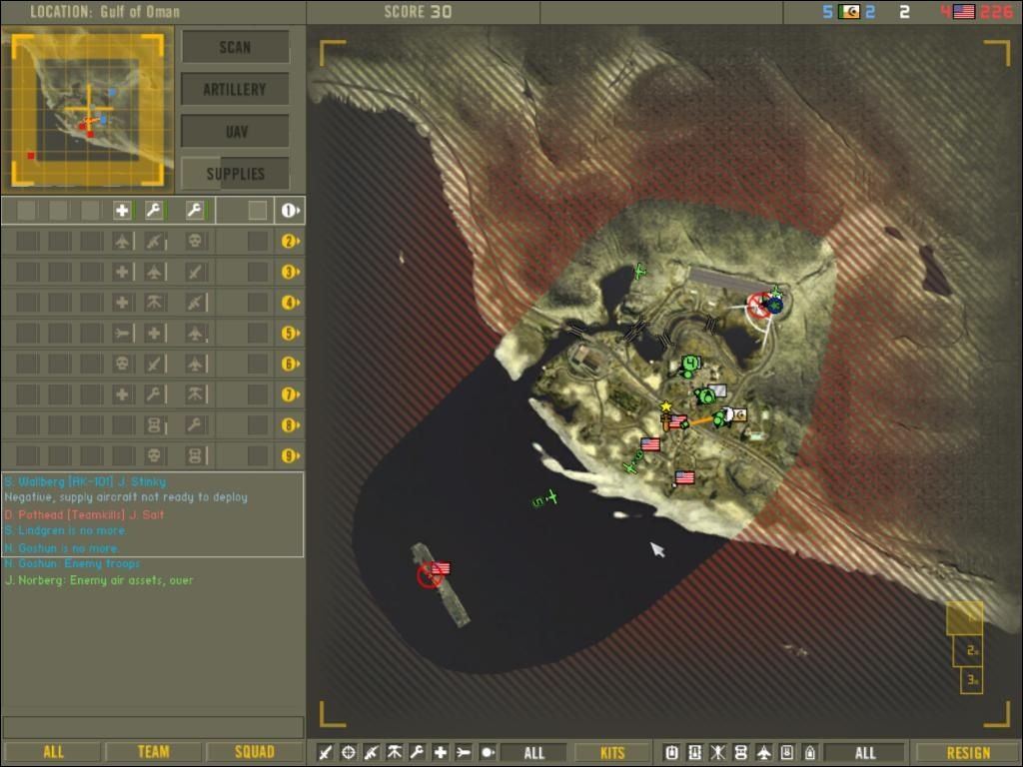Toggle the round dot kit filter
The image size is (1023, 767).
[487, 753]
